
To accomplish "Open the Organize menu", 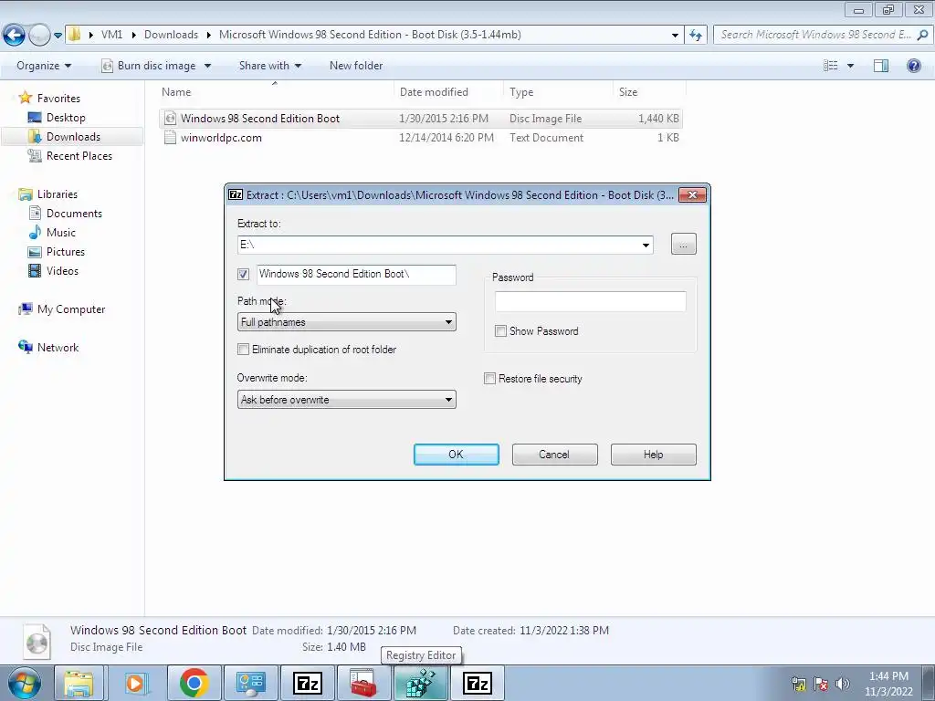I will pos(44,66).
